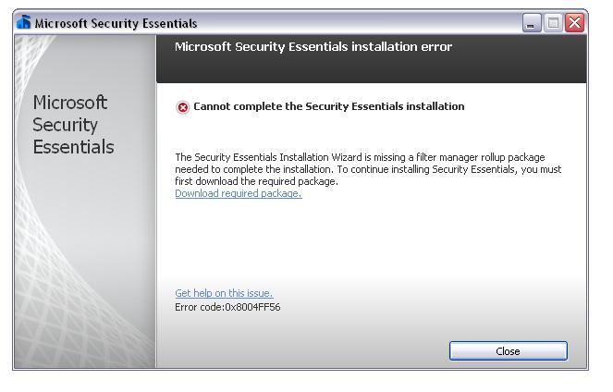Click the greyed-out maximize button
613x392 pixels.
click(554, 22)
